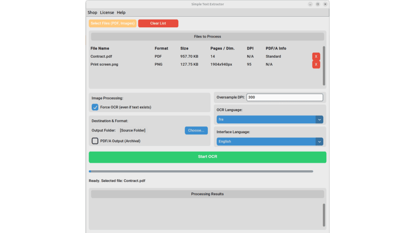Click the OCR Language dropdown arrow

pyautogui.click(x=319, y=119)
